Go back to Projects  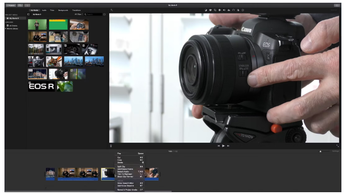11,5
